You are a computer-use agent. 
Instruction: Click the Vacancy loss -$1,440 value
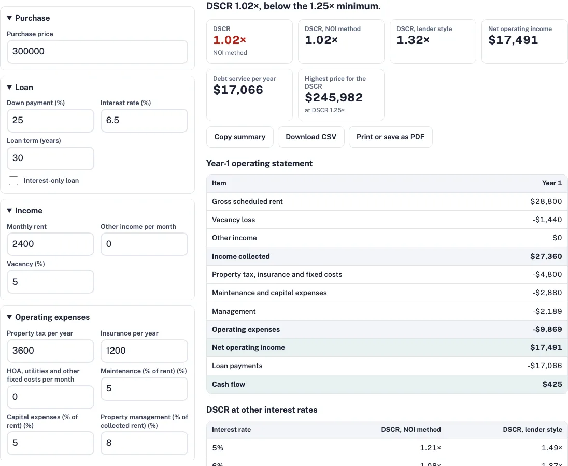point(547,220)
